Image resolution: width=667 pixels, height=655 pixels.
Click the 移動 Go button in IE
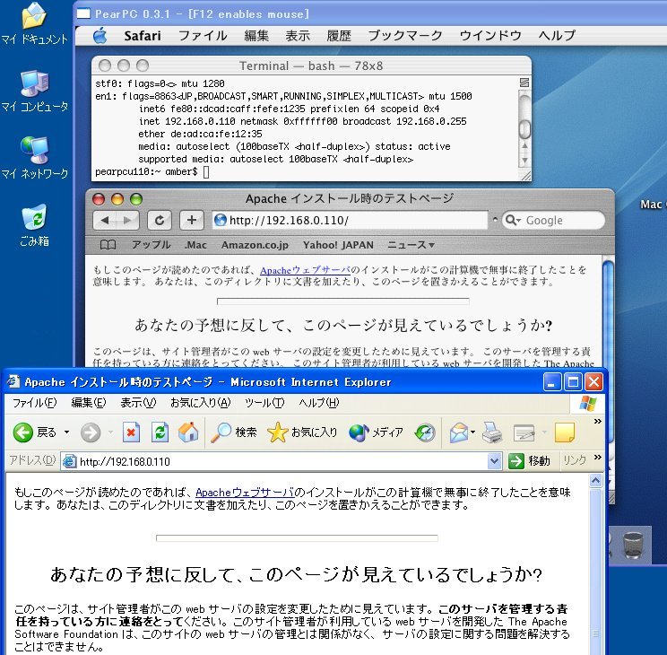pos(530,461)
